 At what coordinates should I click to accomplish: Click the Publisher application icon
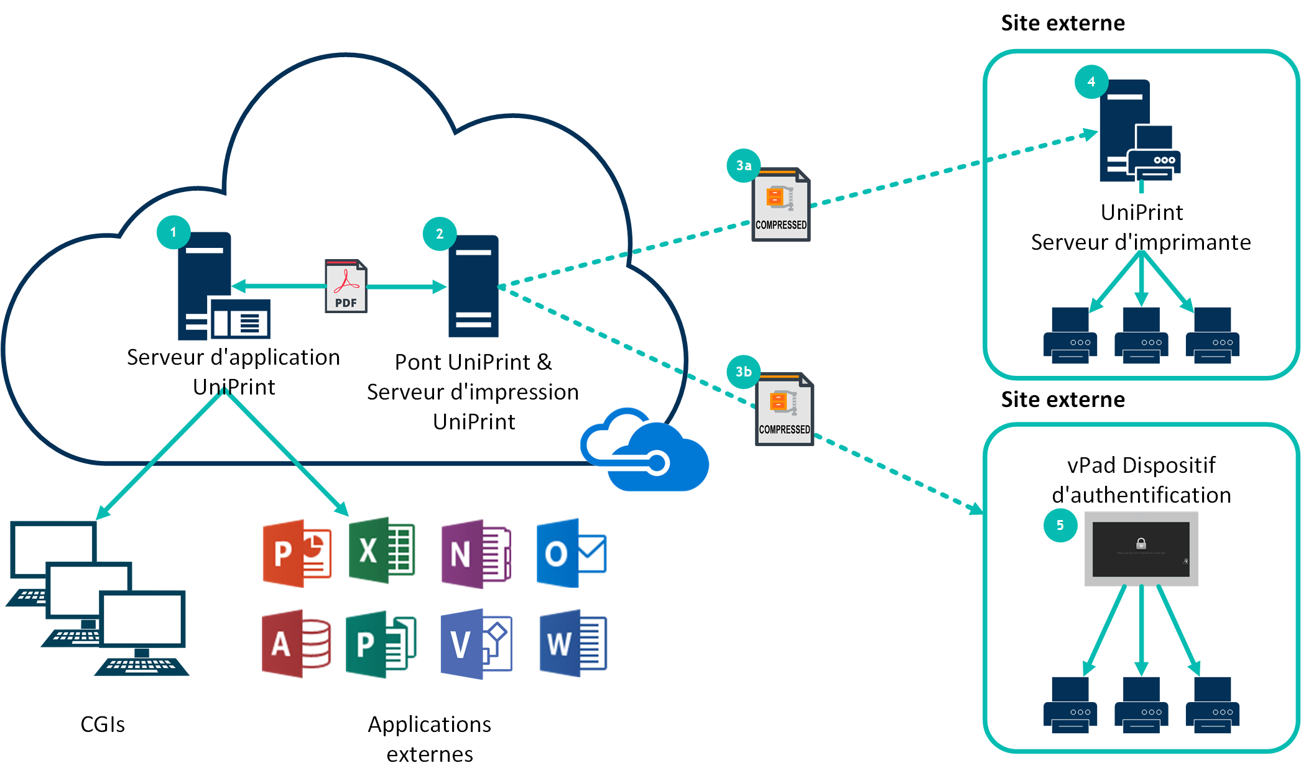point(381,643)
